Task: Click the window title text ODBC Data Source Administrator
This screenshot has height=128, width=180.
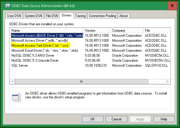Action: (x=43, y=6)
